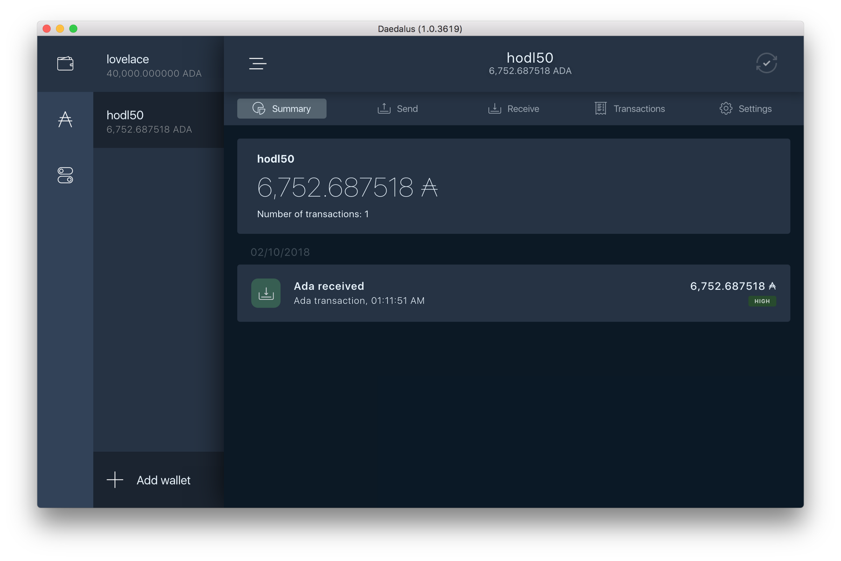Click the Send tab upload icon
This screenshot has width=841, height=561.
[384, 108]
